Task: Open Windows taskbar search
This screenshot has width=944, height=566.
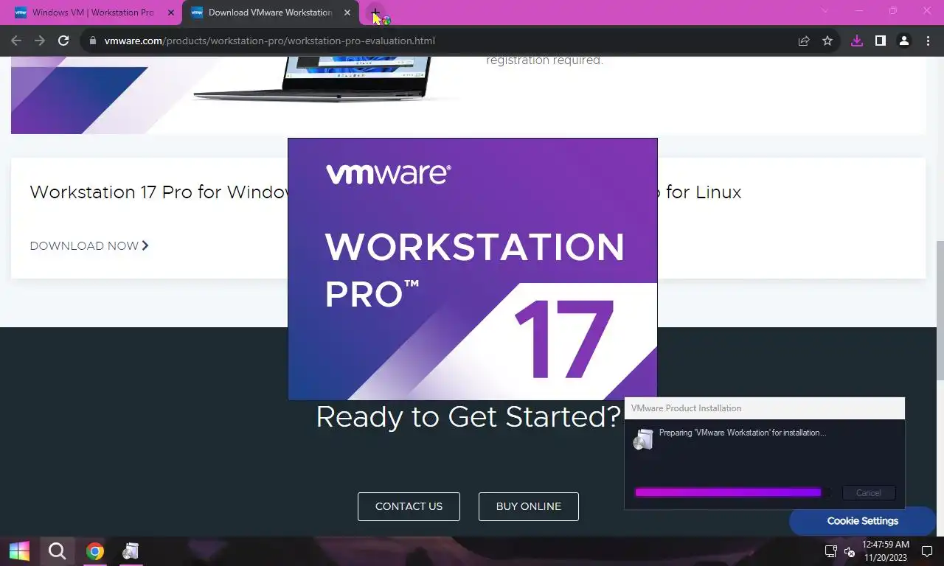Action: (x=57, y=551)
